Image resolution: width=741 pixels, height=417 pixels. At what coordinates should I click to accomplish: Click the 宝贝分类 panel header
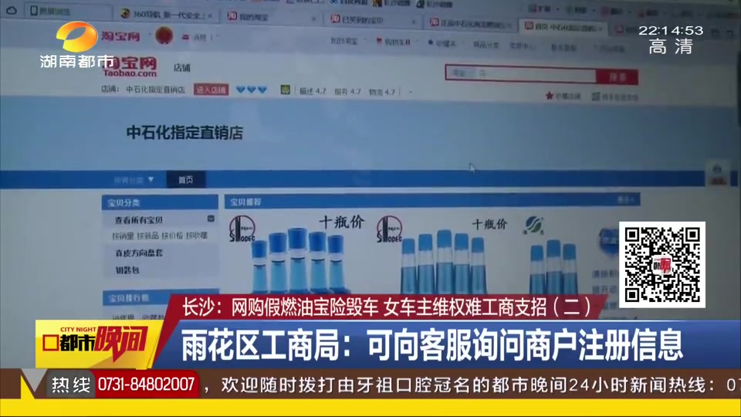click(160, 202)
